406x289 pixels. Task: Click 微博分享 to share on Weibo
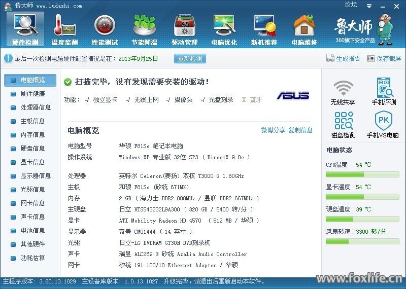point(273,130)
